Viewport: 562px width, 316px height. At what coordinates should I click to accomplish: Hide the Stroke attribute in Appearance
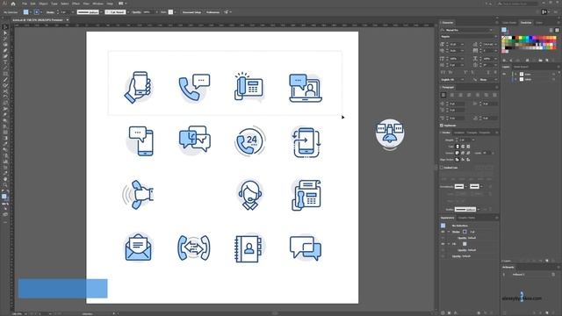[443, 232]
